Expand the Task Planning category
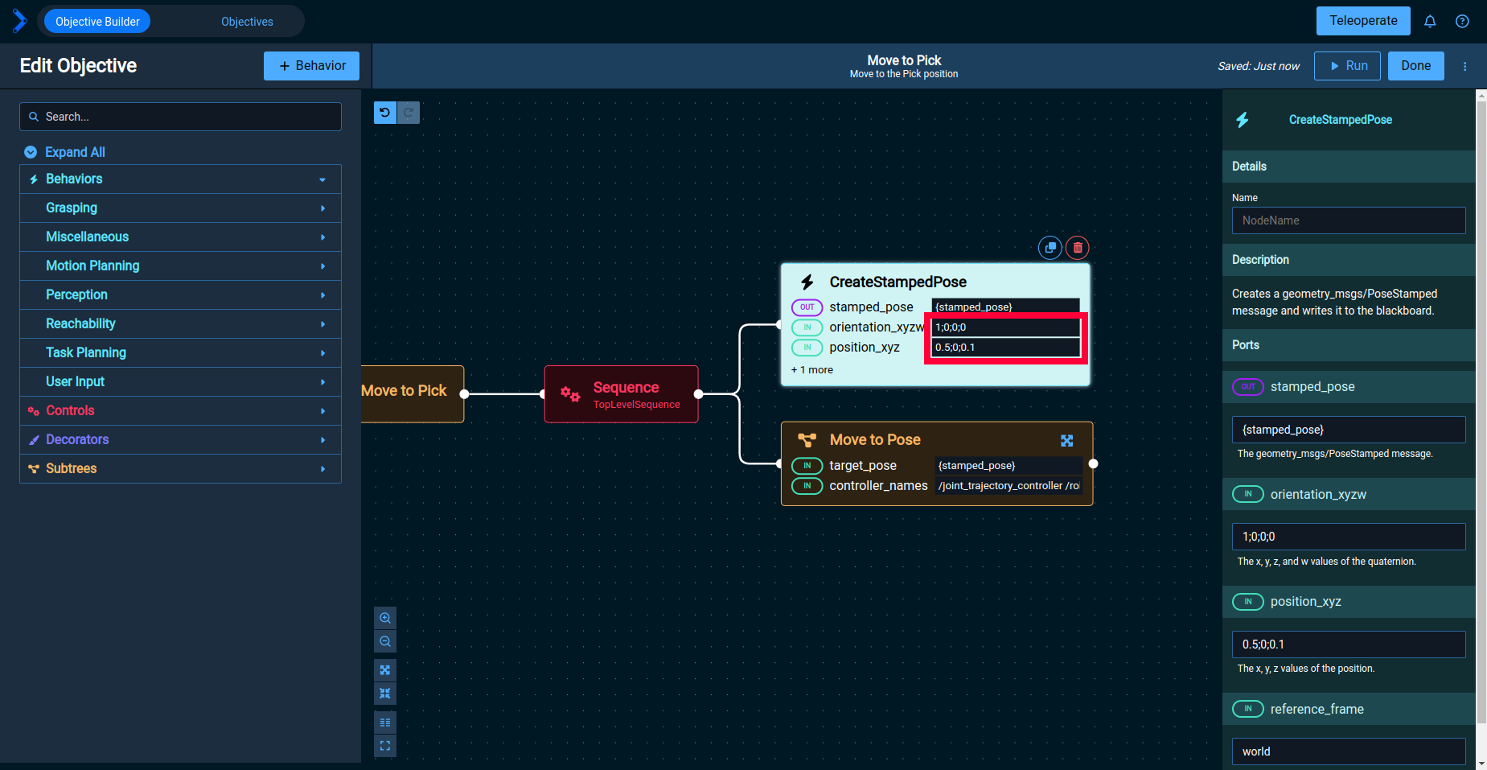1487x770 pixels. [x=180, y=352]
